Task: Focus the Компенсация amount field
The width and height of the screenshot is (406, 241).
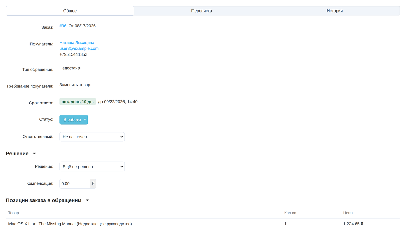Action: click(75, 184)
